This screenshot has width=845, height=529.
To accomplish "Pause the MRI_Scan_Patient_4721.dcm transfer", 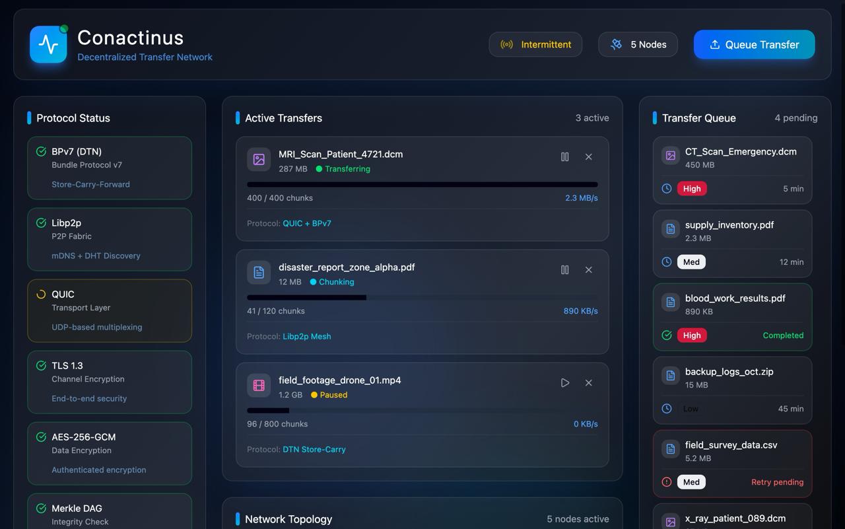I will click(x=565, y=157).
